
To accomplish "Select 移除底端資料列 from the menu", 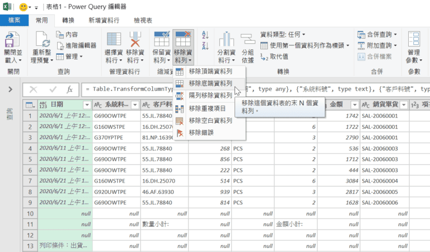I will click(211, 83).
